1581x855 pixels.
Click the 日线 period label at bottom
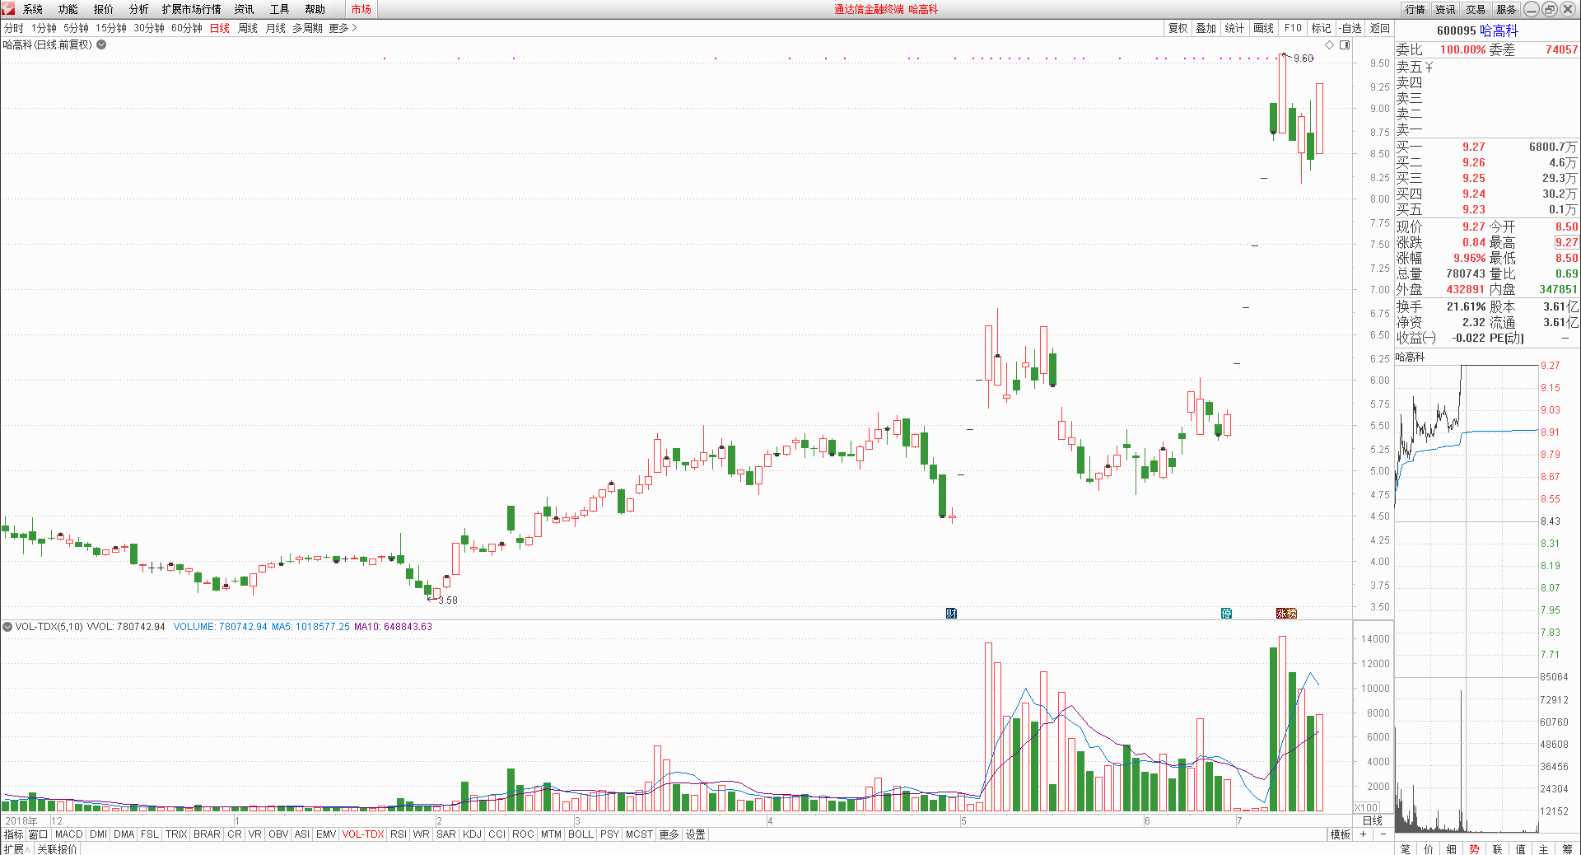tap(1373, 820)
